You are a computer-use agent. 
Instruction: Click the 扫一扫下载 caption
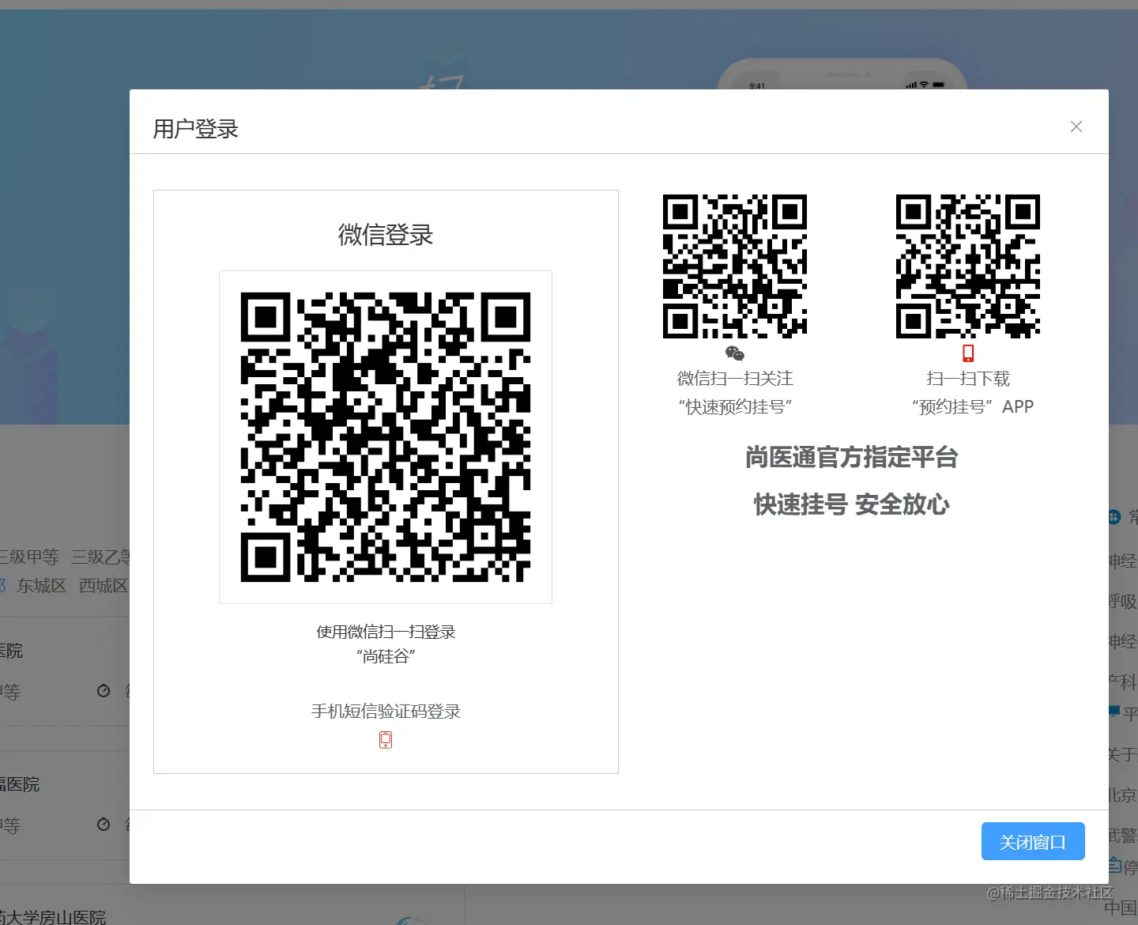tap(968, 379)
